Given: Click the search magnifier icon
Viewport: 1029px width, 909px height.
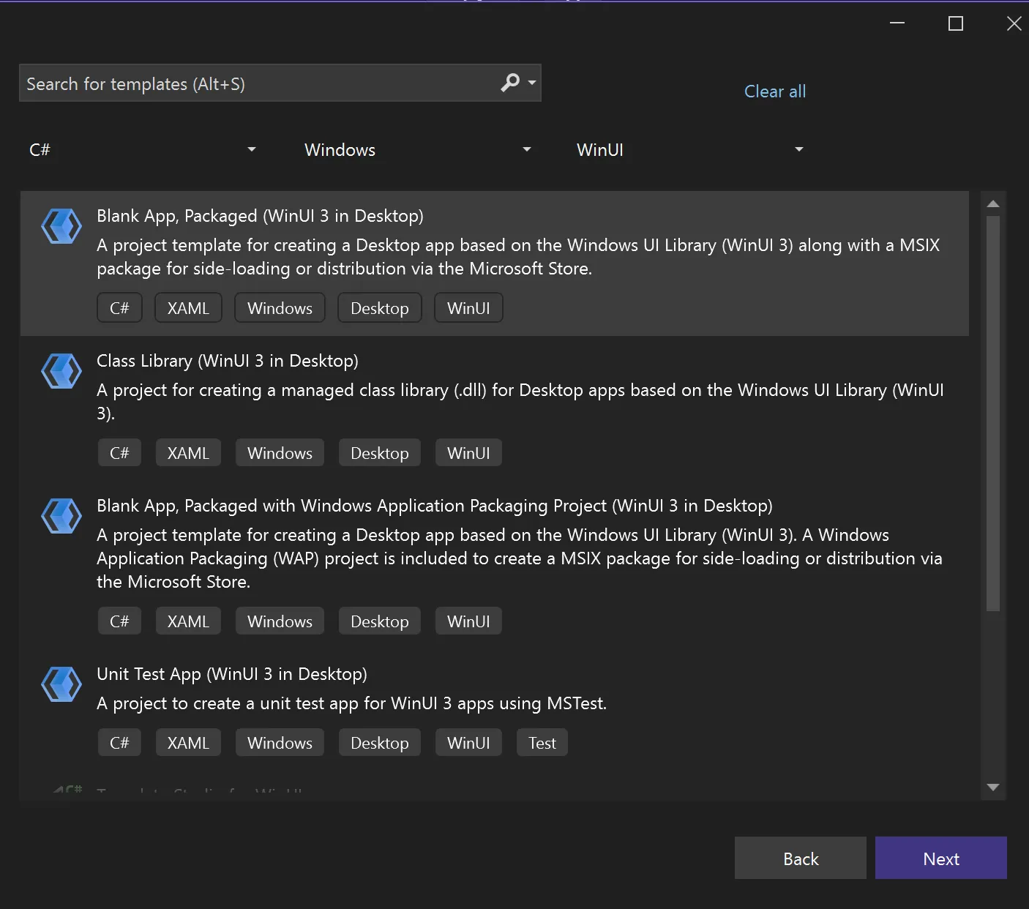Looking at the screenshot, I should (510, 83).
